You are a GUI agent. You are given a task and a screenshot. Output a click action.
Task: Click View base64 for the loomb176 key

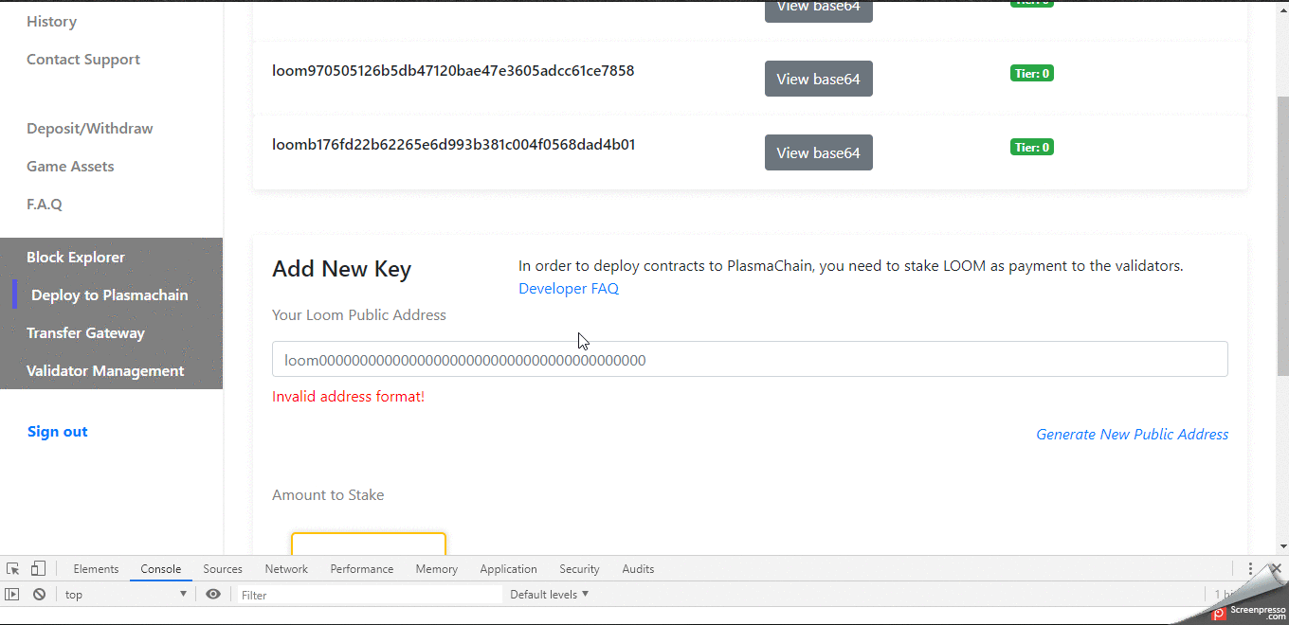[x=818, y=152]
